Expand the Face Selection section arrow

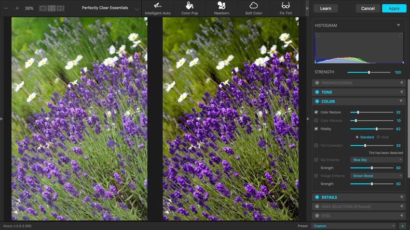(401, 206)
